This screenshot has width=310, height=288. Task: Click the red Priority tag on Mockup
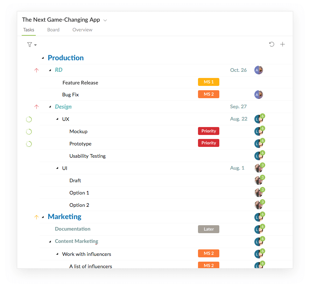(208, 131)
